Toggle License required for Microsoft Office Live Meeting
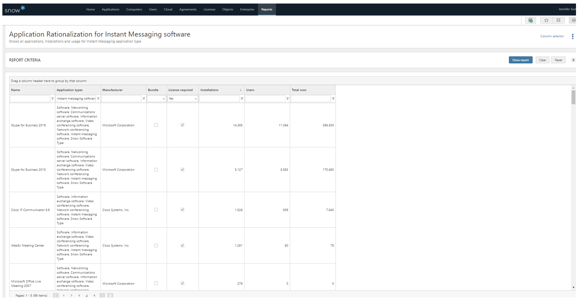Screen dimensions: 586x304 [182, 283]
